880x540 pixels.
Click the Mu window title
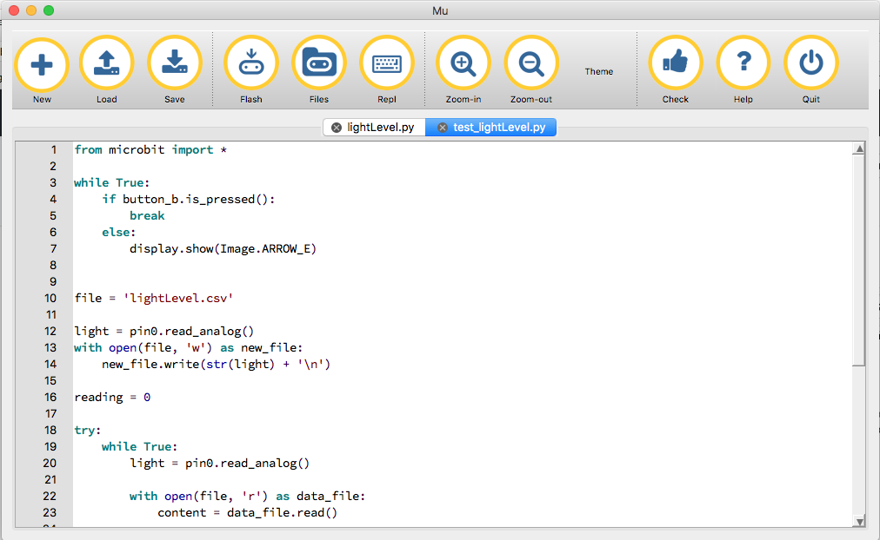point(440,10)
